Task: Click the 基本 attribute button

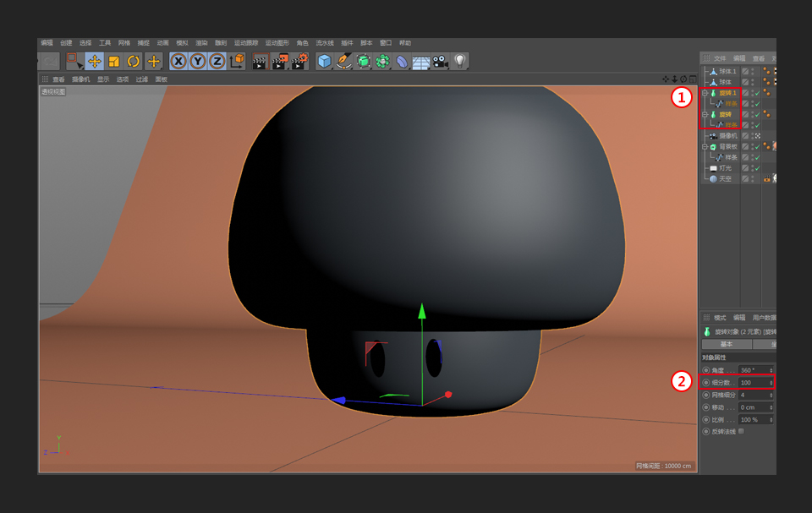Action: point(727,344)
